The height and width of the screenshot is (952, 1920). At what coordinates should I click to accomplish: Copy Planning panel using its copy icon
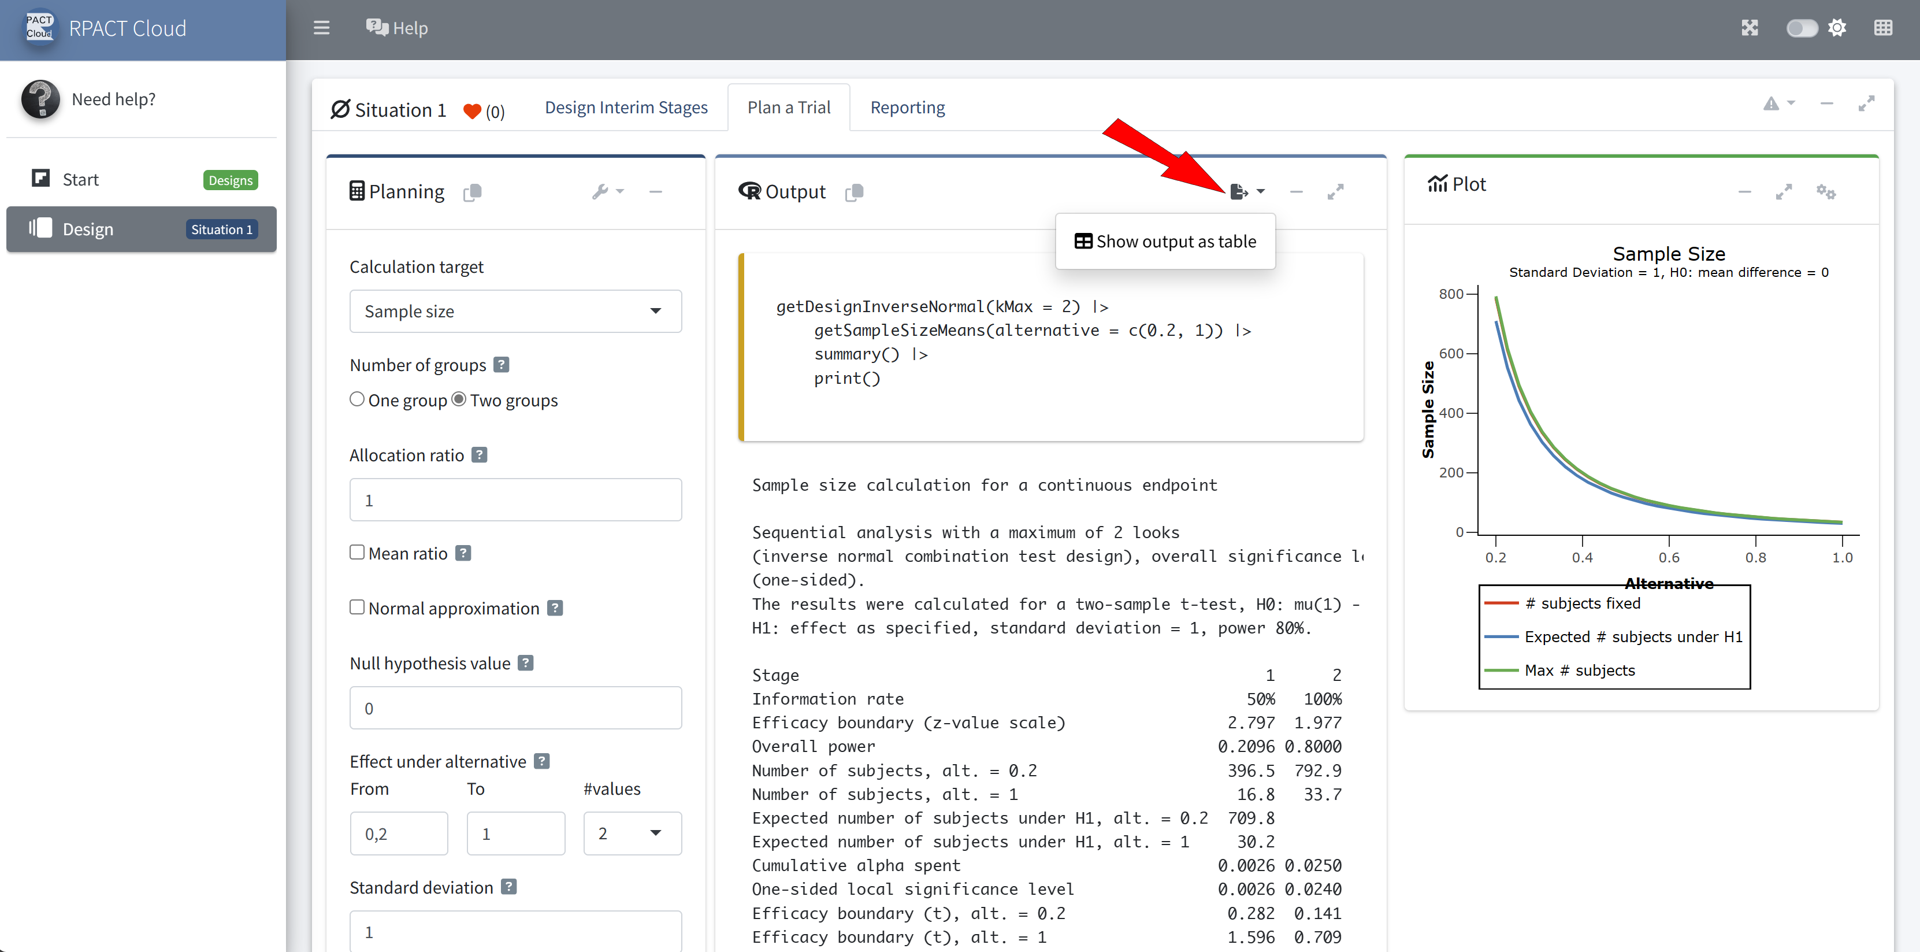[x=472, y=192]
